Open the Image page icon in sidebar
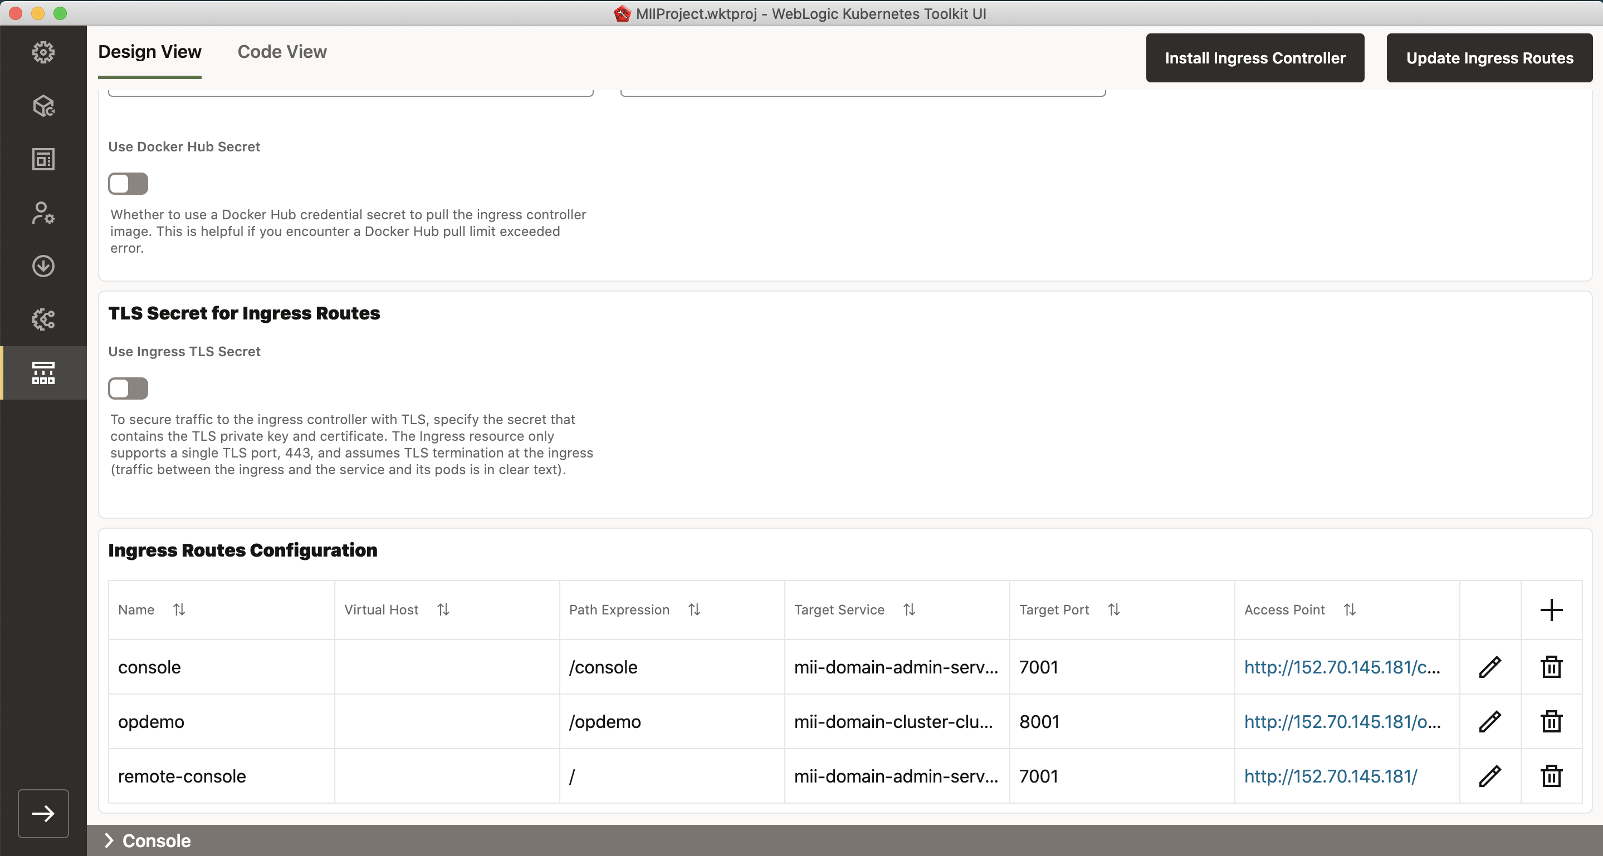The height and width of the screenshot is (856, 1603). pyautogui.click(x=43, y=159)
